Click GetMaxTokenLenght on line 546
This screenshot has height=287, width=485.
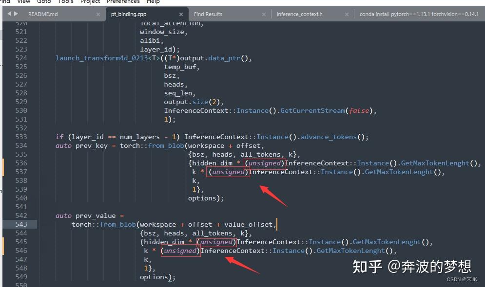351,251
